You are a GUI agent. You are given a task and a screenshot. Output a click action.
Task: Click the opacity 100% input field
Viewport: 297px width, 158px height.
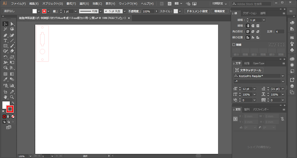pyautogui.click(x=149, y=11)
